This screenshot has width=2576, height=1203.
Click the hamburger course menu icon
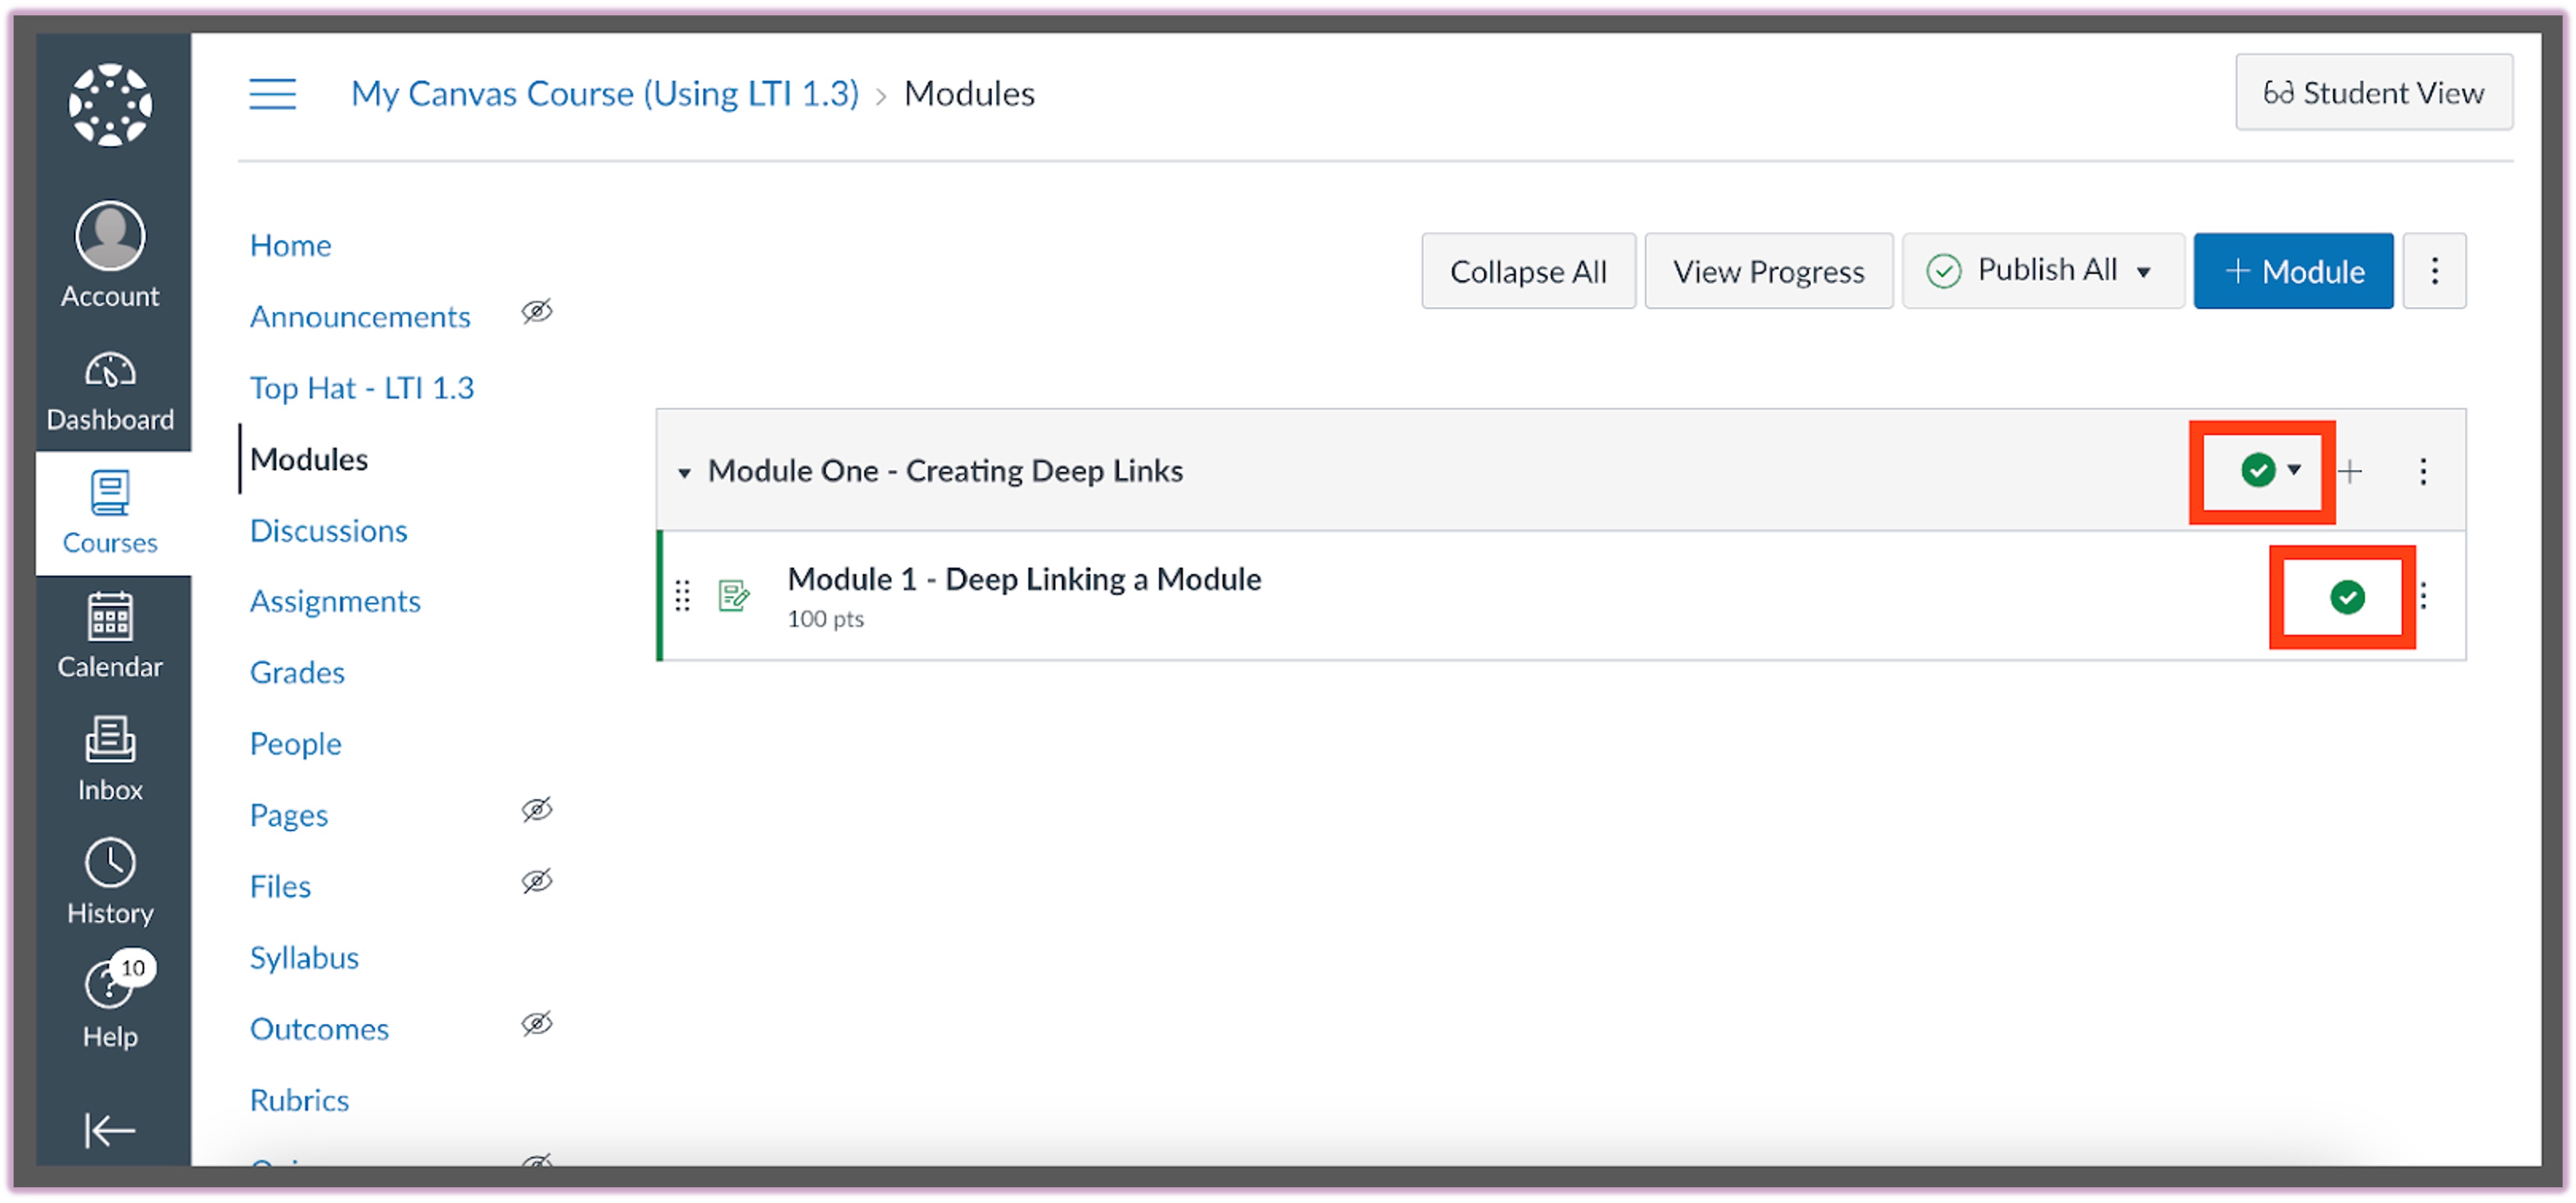click(272, 94)
